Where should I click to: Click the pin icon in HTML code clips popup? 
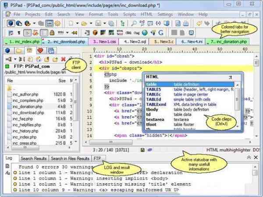pyautogui.click(x=231, y=77)
